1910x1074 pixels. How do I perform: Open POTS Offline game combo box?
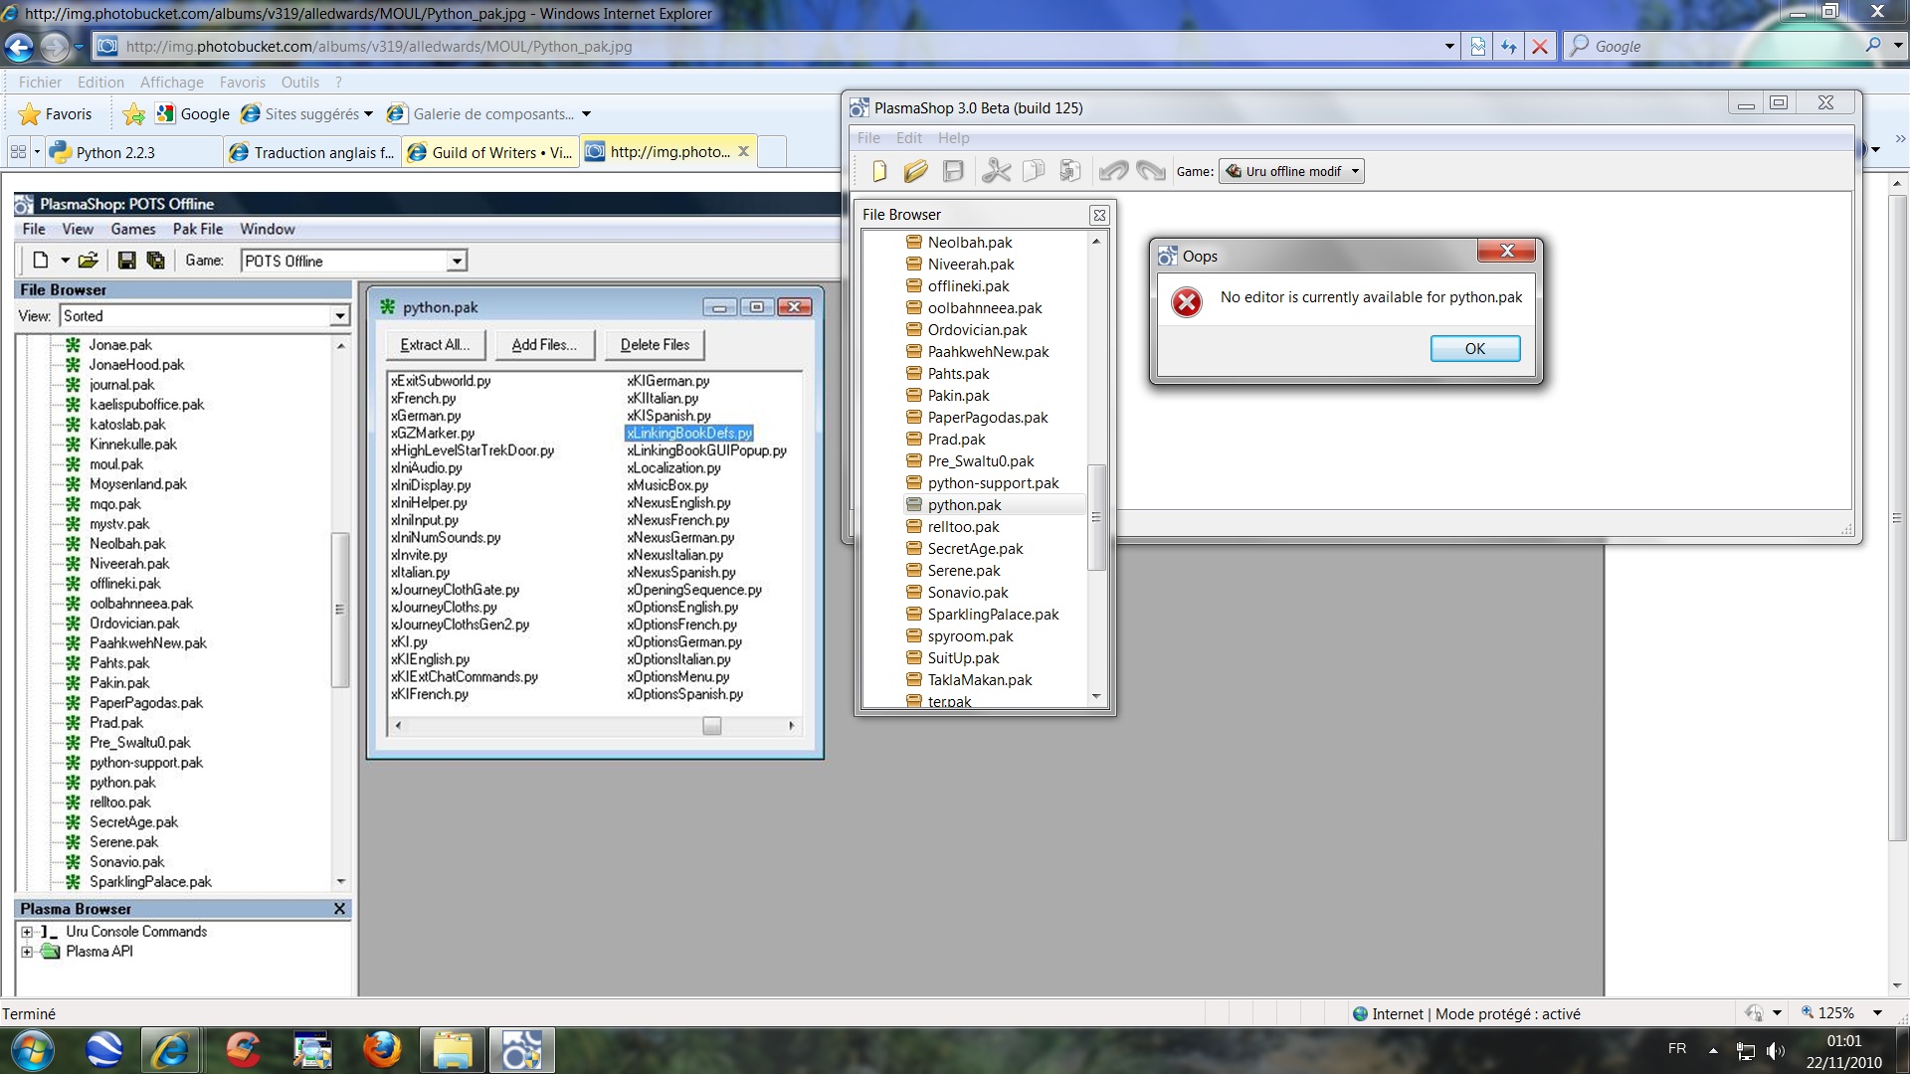(353, 261)
